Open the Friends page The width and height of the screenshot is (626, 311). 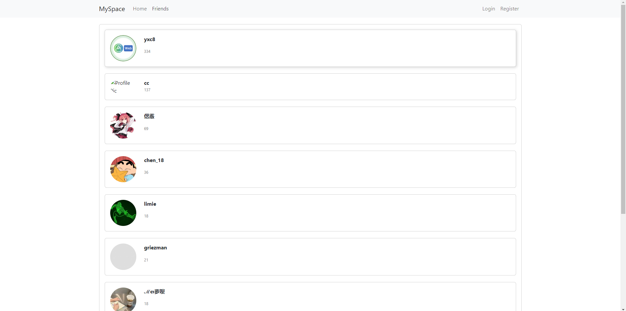[x=160, y=9]
